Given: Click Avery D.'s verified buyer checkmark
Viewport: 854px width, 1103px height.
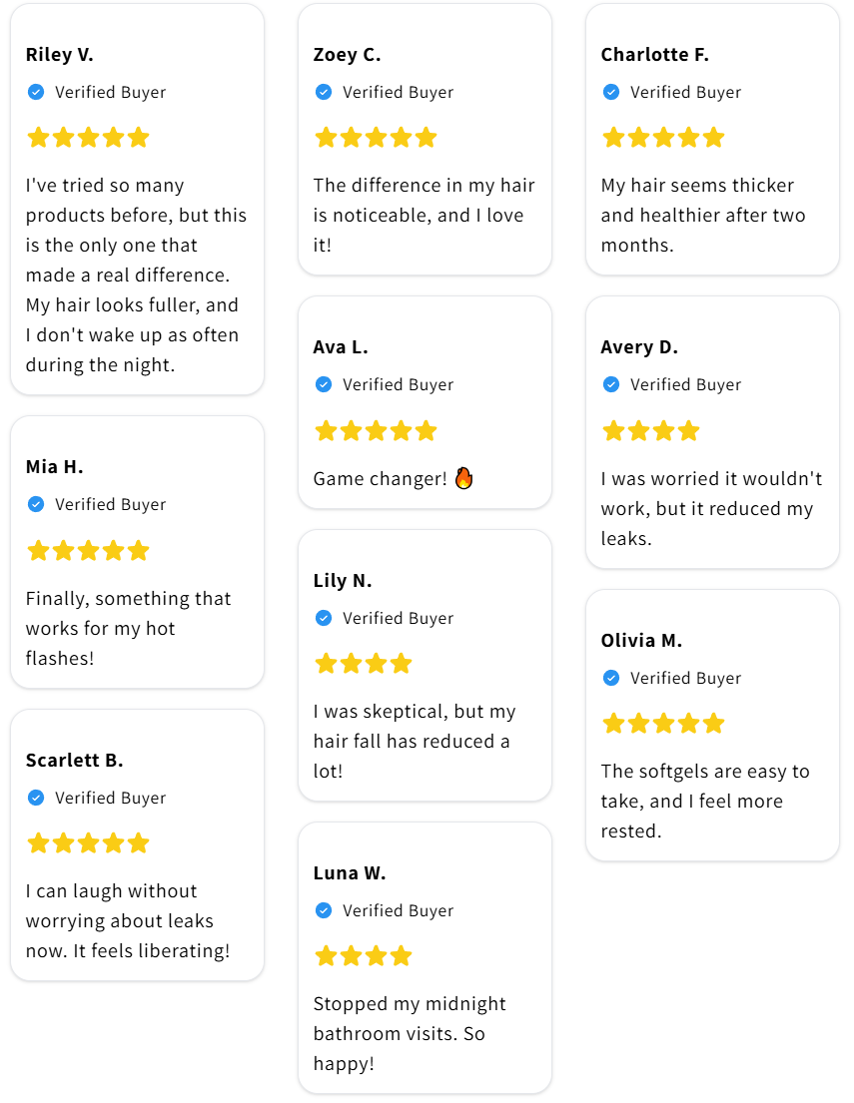Looking at the screenshot, I should (611, 384).
